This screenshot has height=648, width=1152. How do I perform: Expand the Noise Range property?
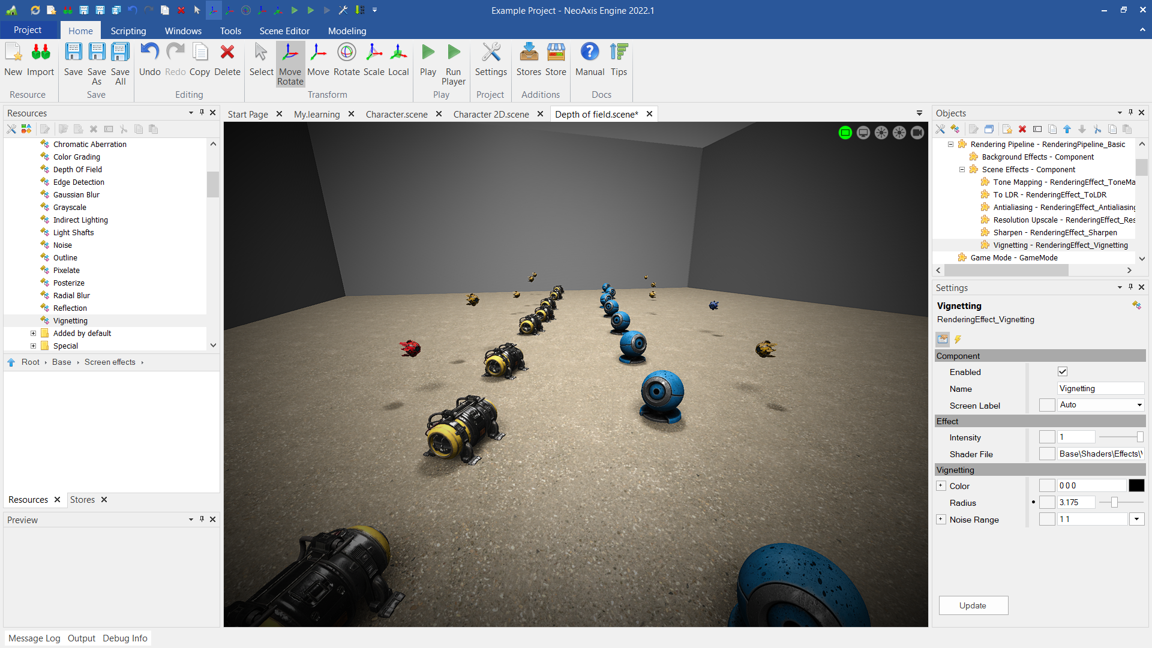[x=941, y=520]
